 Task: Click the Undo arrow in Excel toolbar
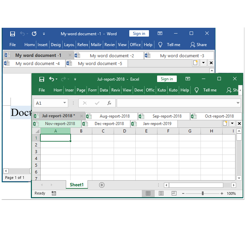point(52,79)
